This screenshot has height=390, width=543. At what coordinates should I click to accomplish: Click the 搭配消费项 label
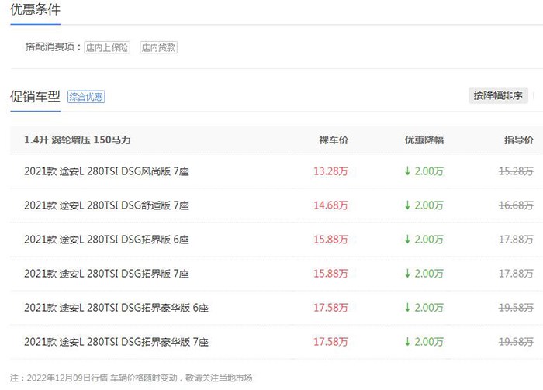[53, 47]
